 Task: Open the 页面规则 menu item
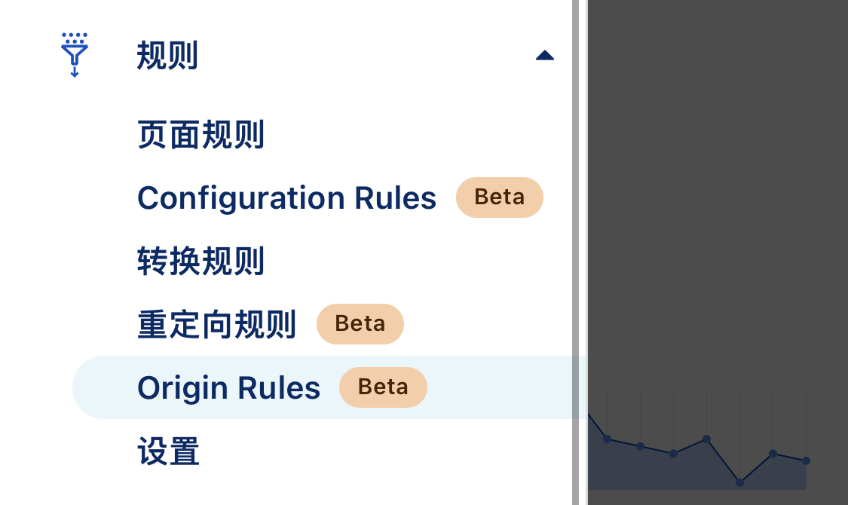point(201,136)
